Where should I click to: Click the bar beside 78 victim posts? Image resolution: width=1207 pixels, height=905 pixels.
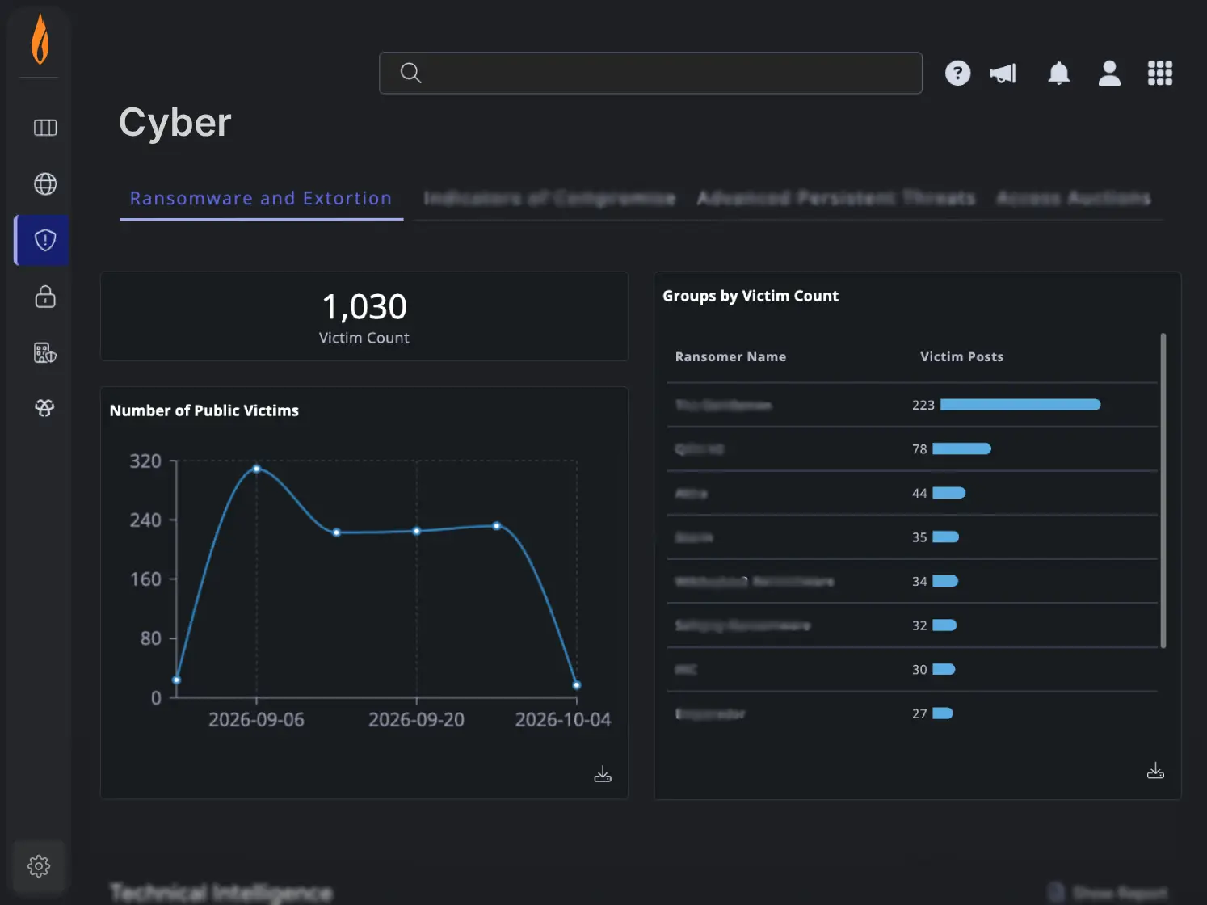click(x=961, y=448)
